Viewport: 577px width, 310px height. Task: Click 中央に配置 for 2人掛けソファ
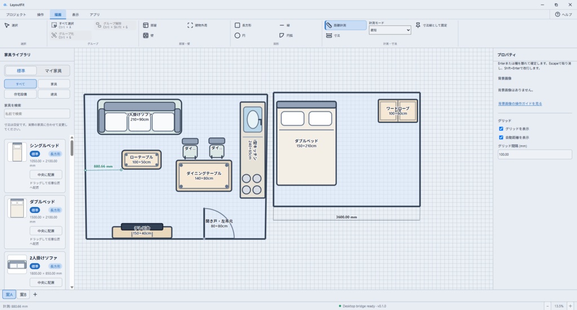46,282
